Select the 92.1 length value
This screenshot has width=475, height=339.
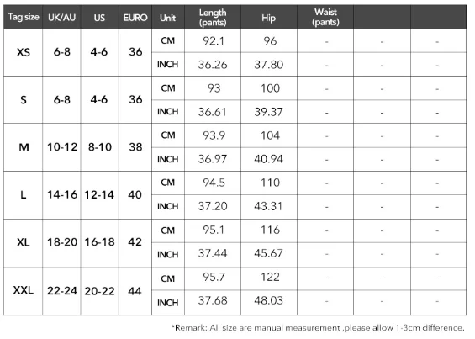click(213, 41)
